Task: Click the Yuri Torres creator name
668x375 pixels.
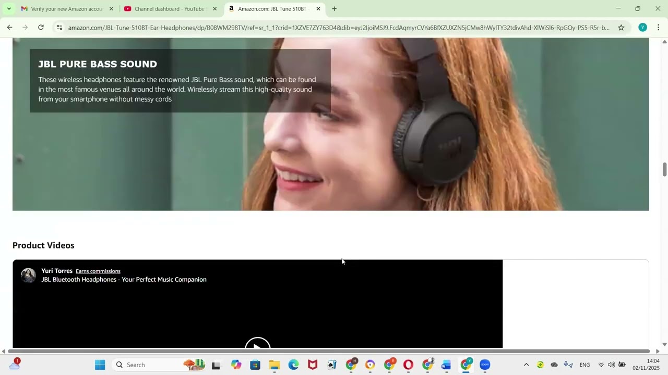Action: [x=57, y=271]
